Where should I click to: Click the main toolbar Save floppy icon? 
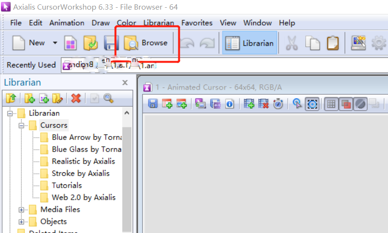pos(111,43)
